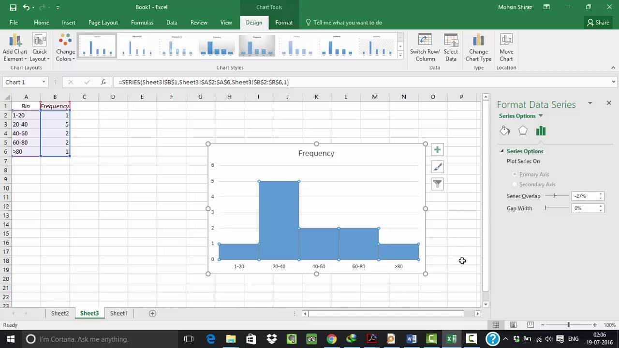The image size is (619, 348).
Task: Switch to Insert ribbon tab
Action: (69, 23)
